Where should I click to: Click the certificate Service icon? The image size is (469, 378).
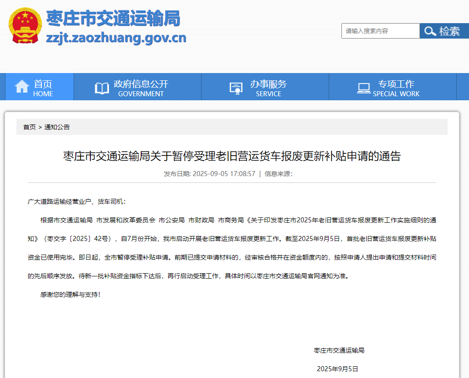coord(236,88)
